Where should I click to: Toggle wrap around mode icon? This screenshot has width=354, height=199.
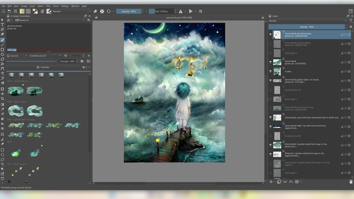201,11
